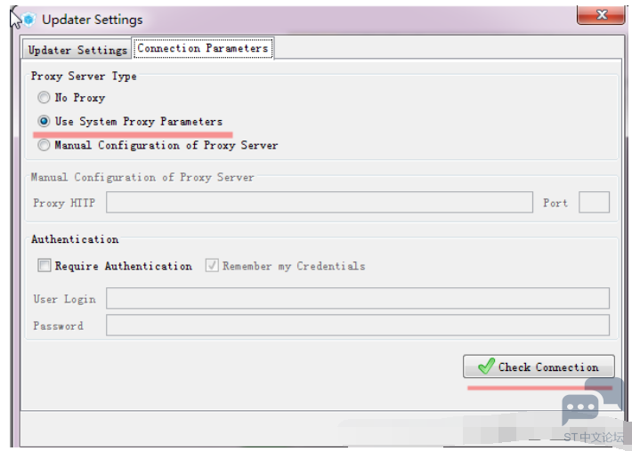This screenshot has height=451, width=632.
Task: Click the Authentication group heading
Action: [75, 239]
